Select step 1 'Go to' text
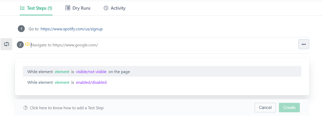This screenshot has height=138, width=322. (33, 29)
